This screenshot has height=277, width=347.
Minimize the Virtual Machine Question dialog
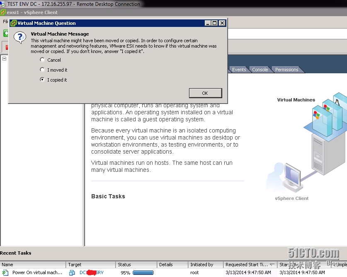pos(208,23)
